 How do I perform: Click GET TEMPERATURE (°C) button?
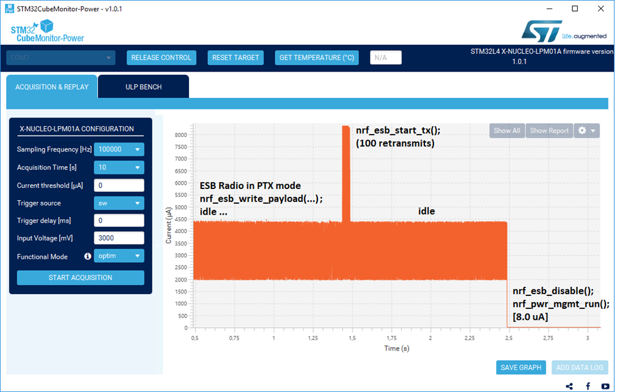coord(317,57)
